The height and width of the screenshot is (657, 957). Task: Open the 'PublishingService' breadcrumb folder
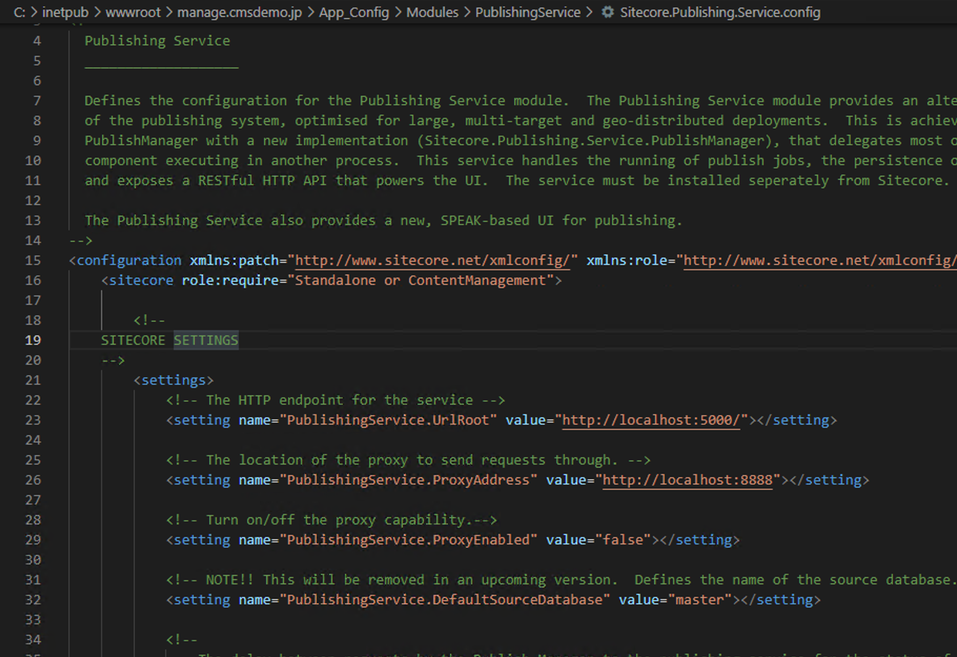coord(528,12)
